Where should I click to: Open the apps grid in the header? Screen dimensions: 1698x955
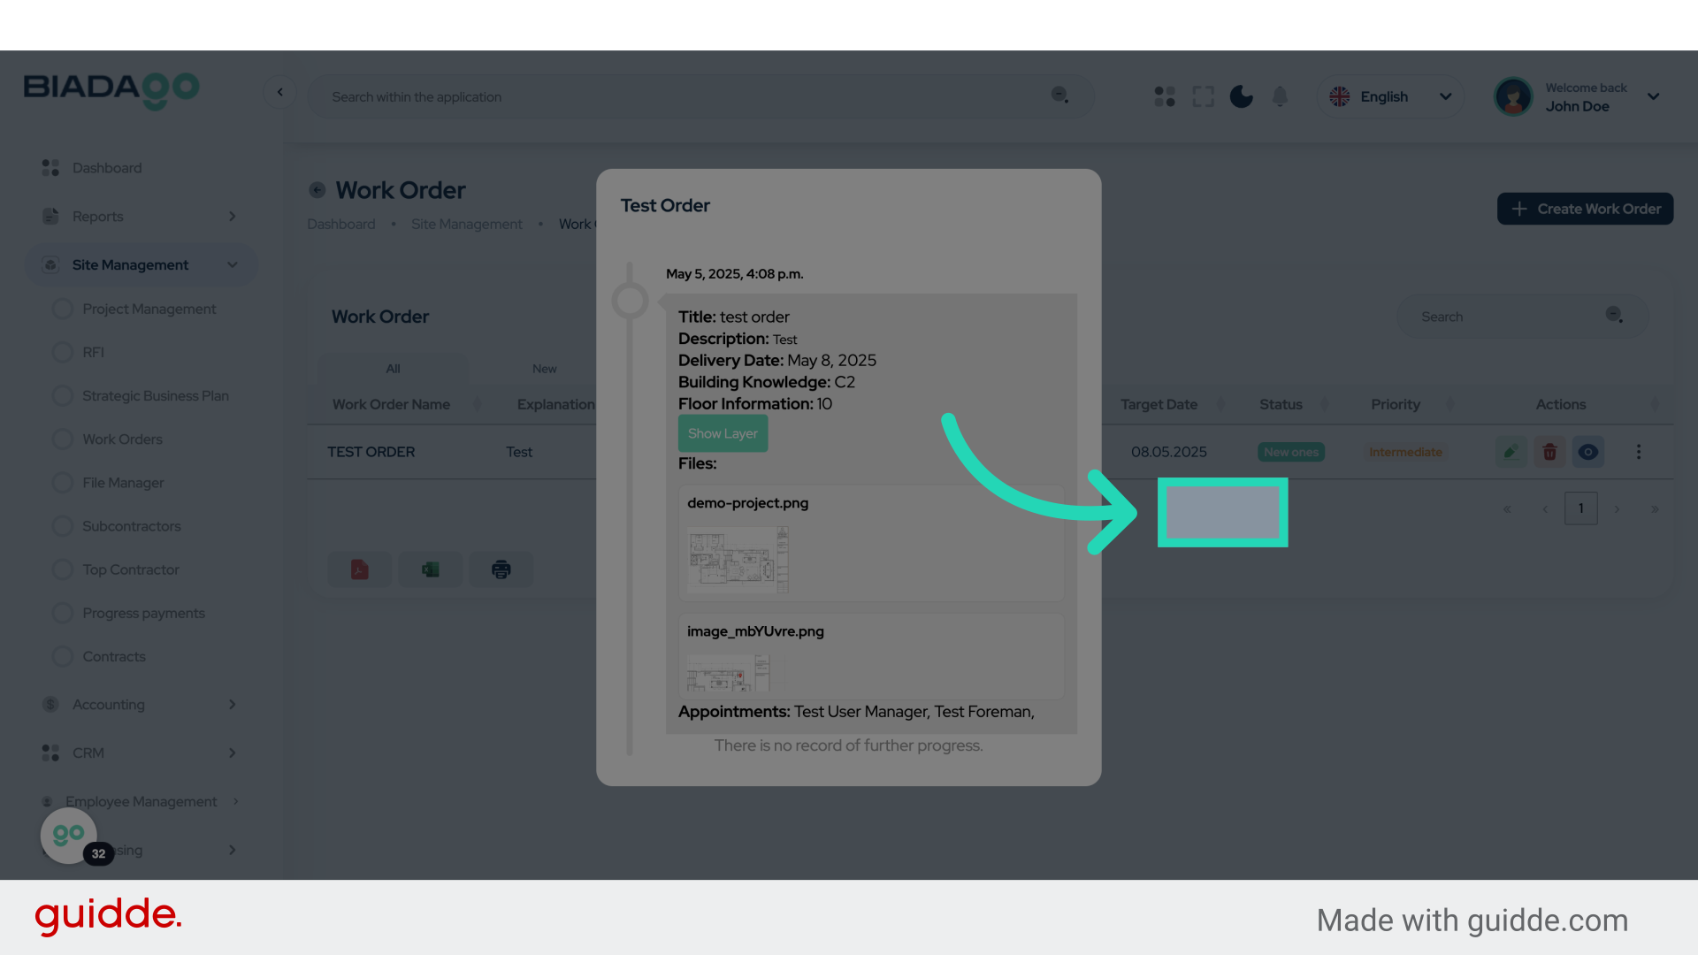[1164, 96]
